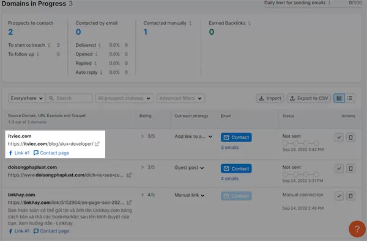This screenshot has width=367, height=241.
Task: Open itviec.com blog URL
Action: click(51, 144)
